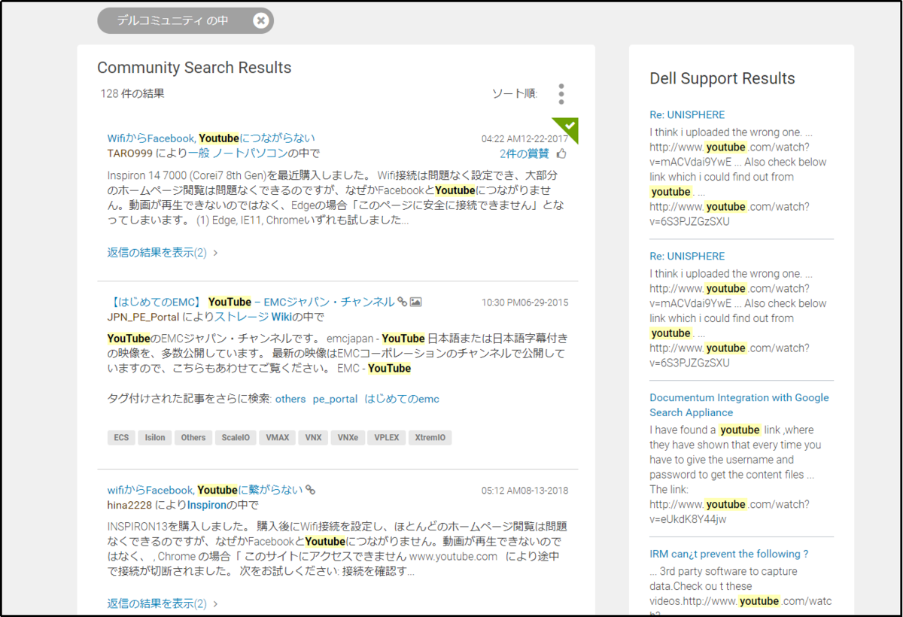Open IRM can¿t prevent the following ? result

click(729, 554)
